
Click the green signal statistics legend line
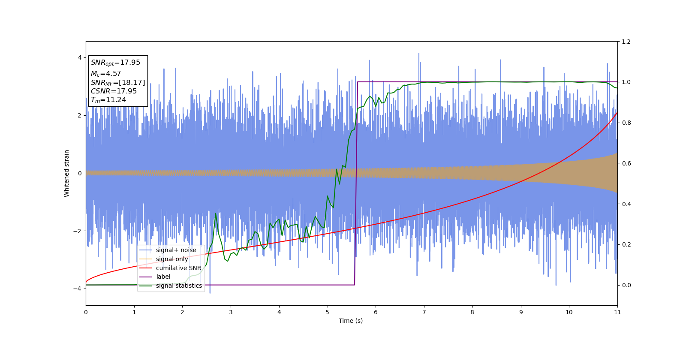tap(146, 286)
